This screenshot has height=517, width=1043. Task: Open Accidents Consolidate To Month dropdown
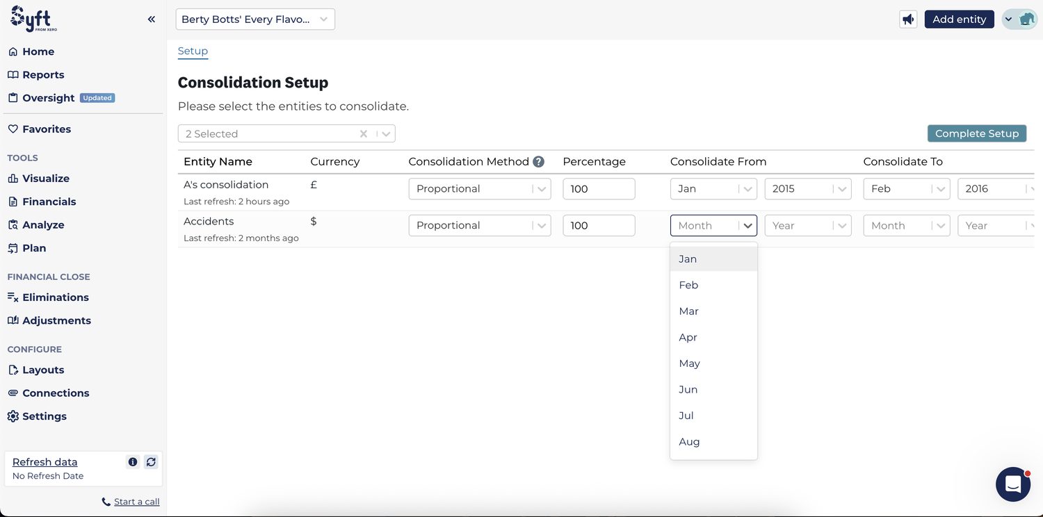pos(907,226)
